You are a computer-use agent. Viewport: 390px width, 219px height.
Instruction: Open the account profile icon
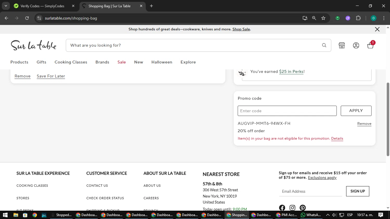point(356,45)
